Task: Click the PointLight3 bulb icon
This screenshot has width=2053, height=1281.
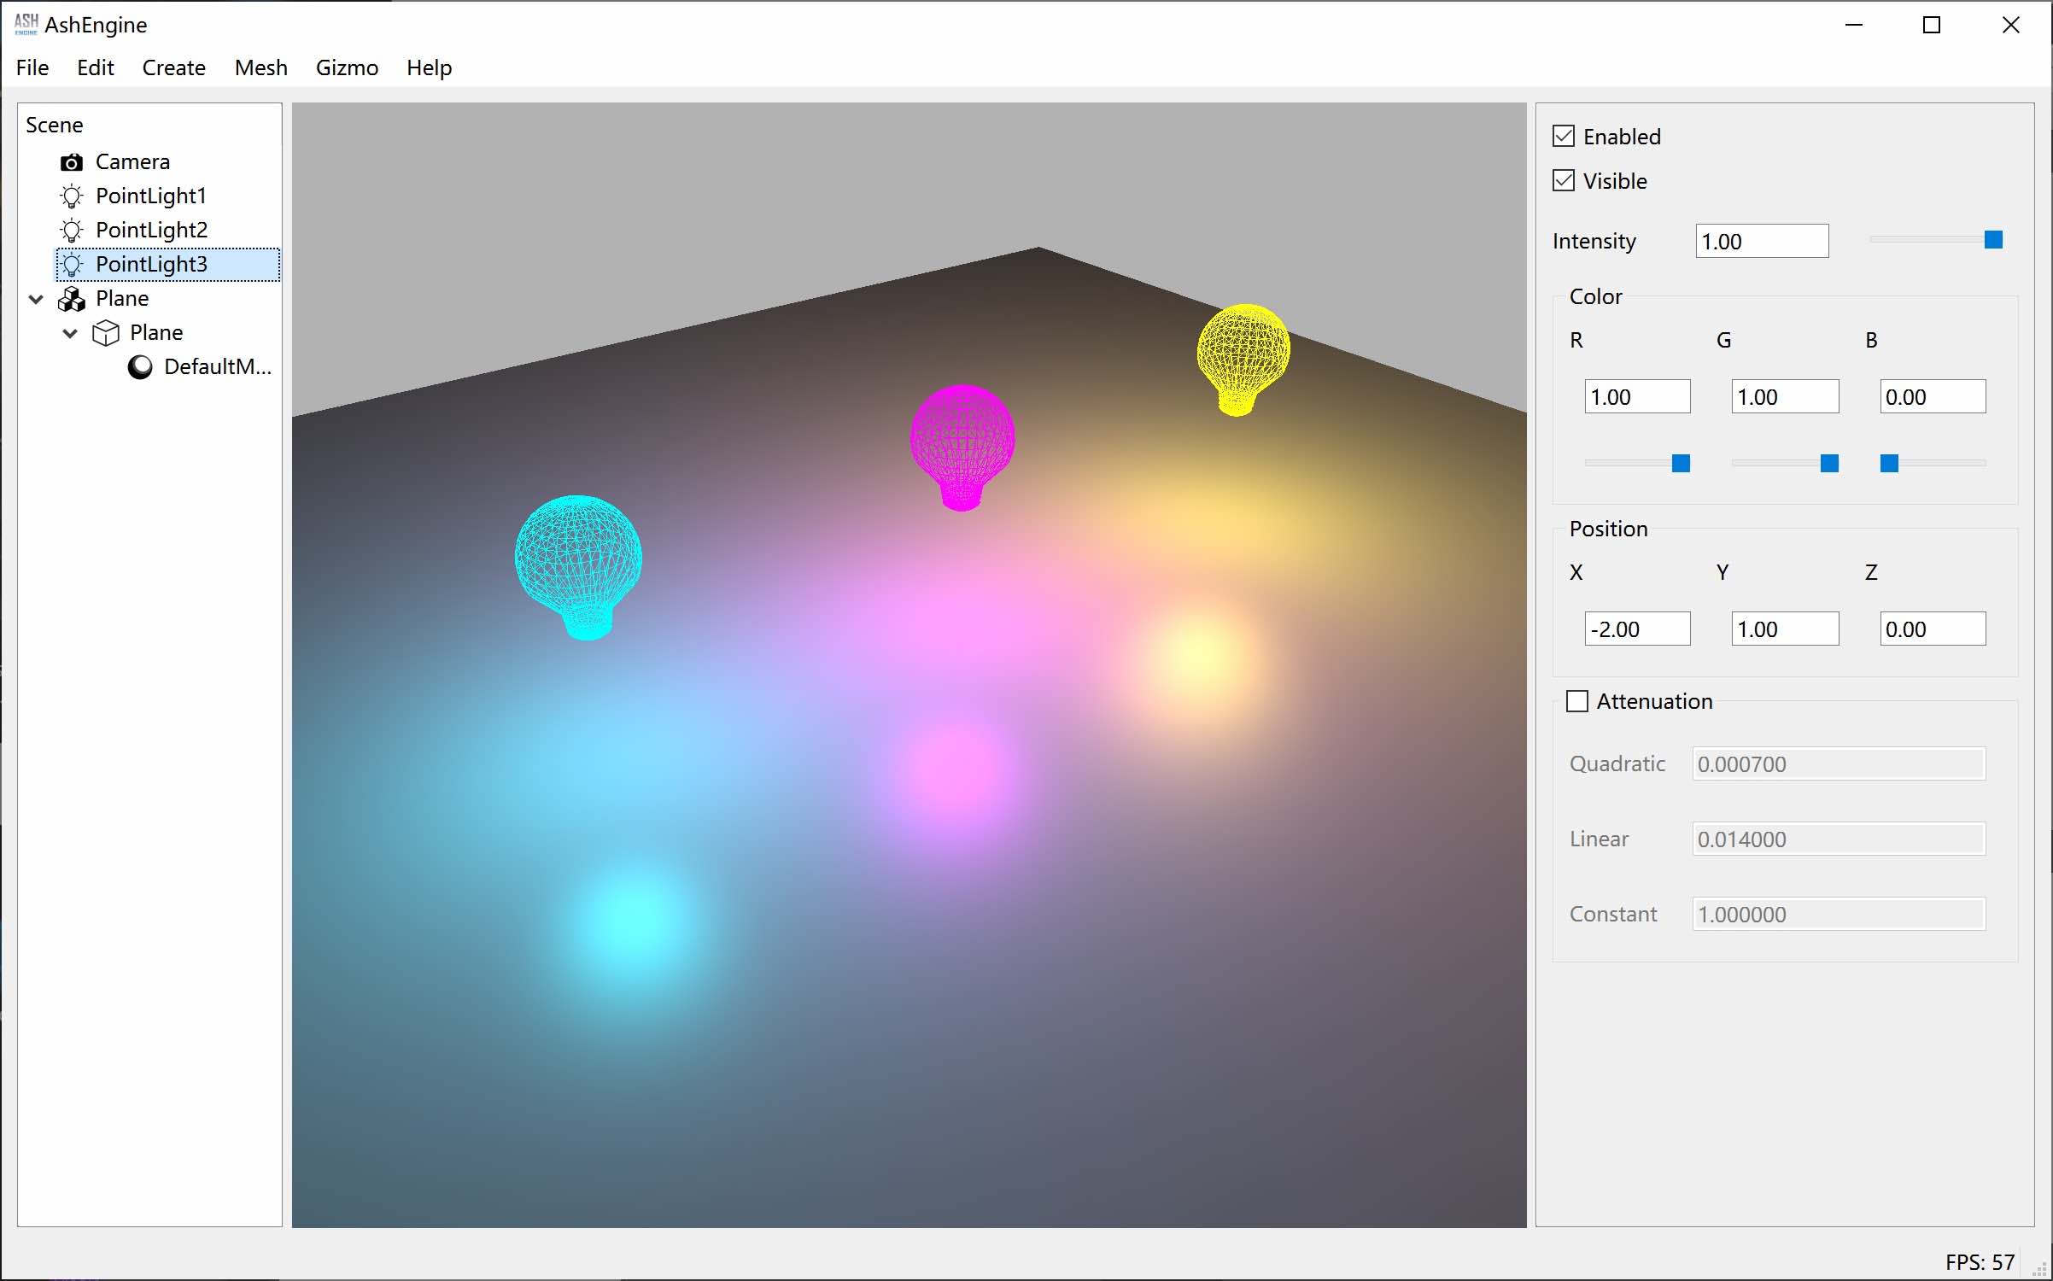Action: pyautogui.click(x=72, y=265)
